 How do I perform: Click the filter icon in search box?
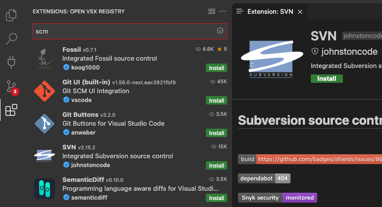pyautogui.click(x=220, y=31)
